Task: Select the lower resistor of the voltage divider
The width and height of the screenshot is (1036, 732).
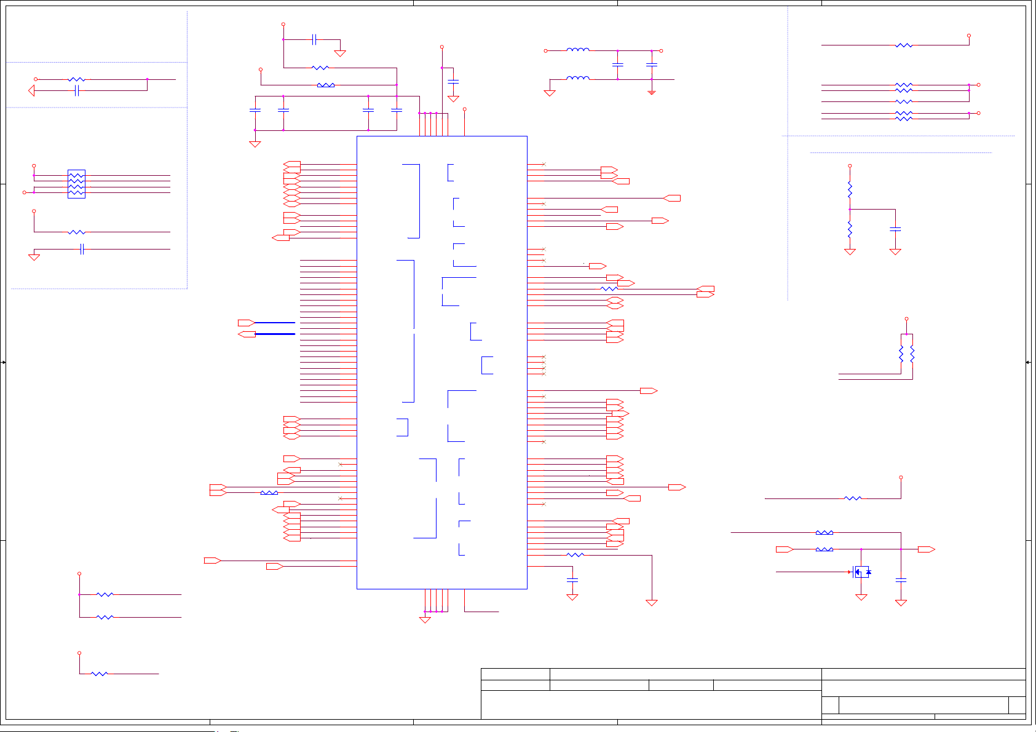Action: pos(850,230)
